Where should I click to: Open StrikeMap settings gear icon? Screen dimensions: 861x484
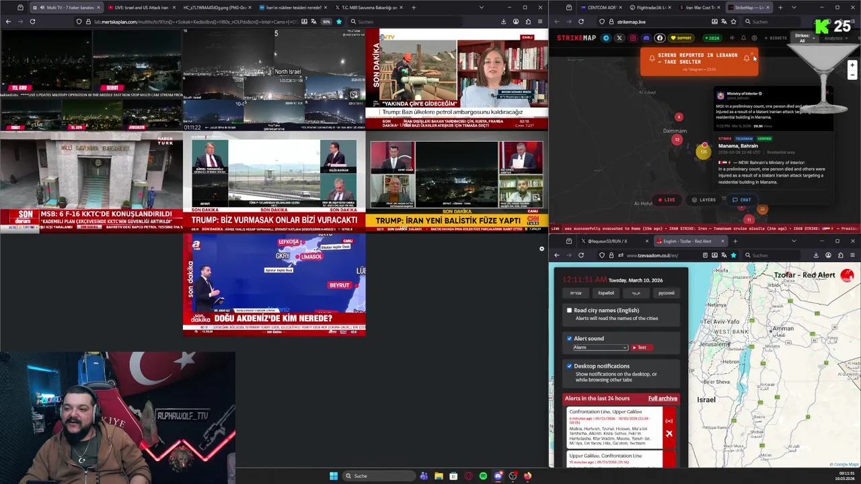754,38
